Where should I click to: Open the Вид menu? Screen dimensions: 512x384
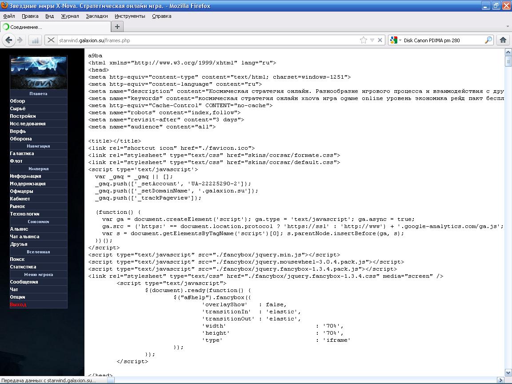(49, 16)
